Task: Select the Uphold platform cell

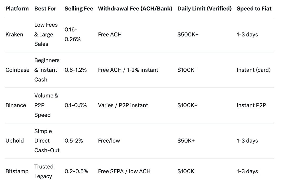Action: pyautogui.click(x=15, y=141)
